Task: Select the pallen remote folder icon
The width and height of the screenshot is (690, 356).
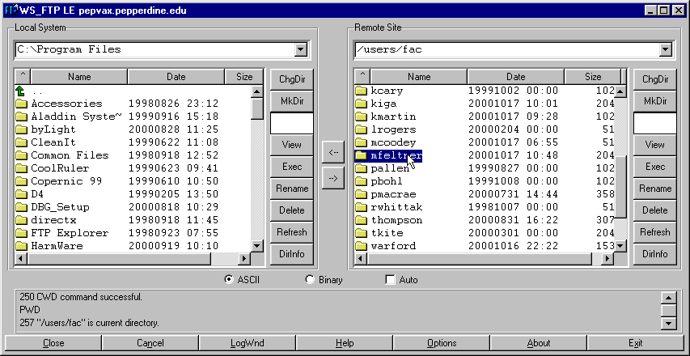Action: [x=362, y=168]
